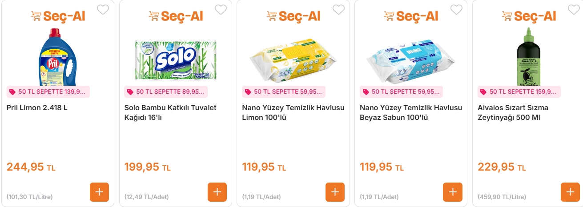The height and width of the screenshot is (207, 583).
Task: Click Solo's 50 TL Sepette 89,95 promo tag
Action: (x=166, y=92)
